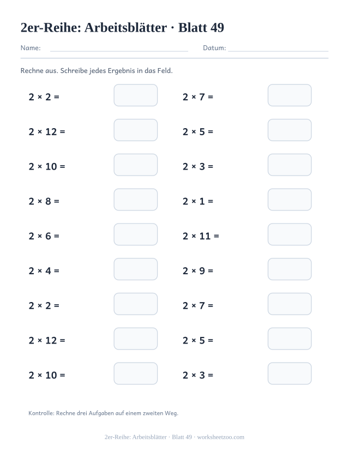The width and height of the screenshot is (349, 452).
Task: Select the 2 × 11 answer box
Action: [290, 234]
